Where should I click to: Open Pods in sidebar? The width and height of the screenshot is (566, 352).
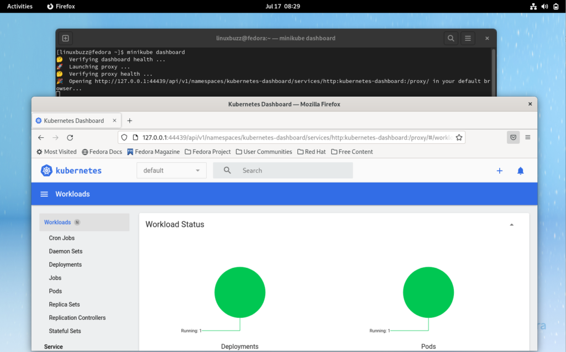tap(55, 291)
